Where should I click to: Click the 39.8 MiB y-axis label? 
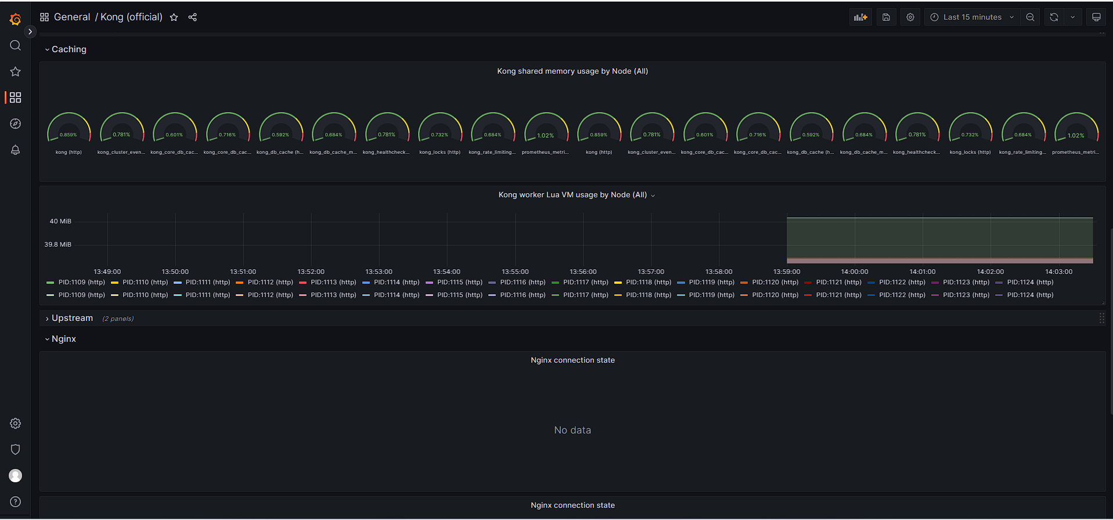(57, 245)
